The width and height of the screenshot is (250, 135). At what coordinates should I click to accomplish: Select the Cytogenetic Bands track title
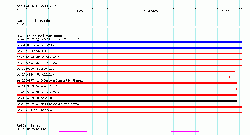33,21
